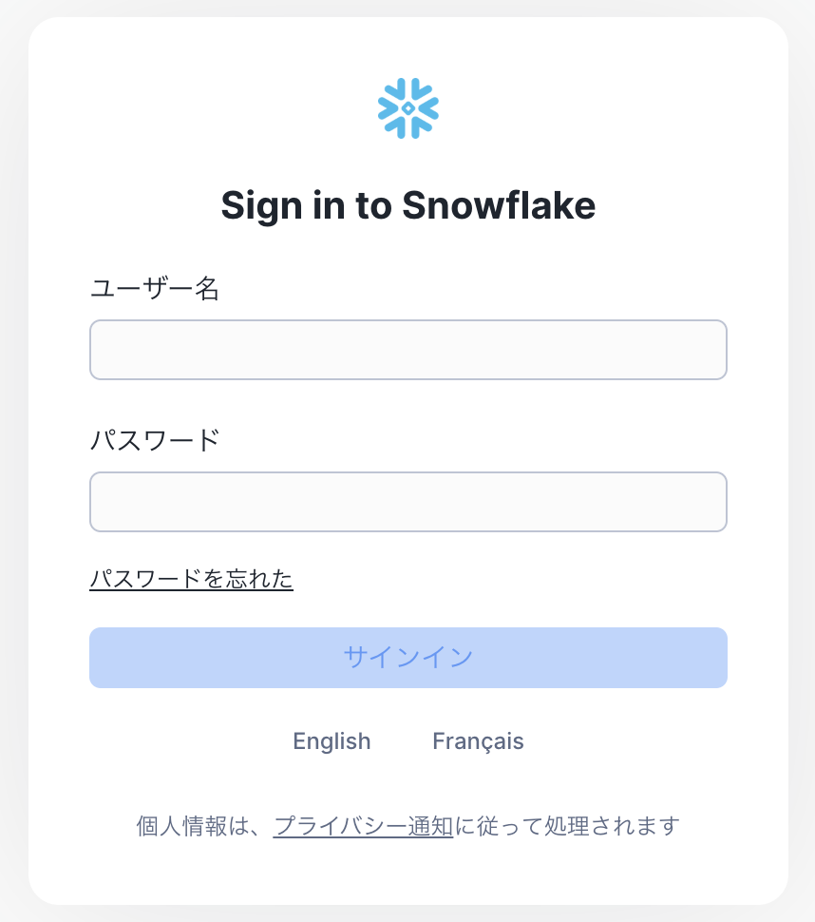Follow the underlined link above the サインイン button
The height and width of the screenshot is (922, 815).
(191, 578)
